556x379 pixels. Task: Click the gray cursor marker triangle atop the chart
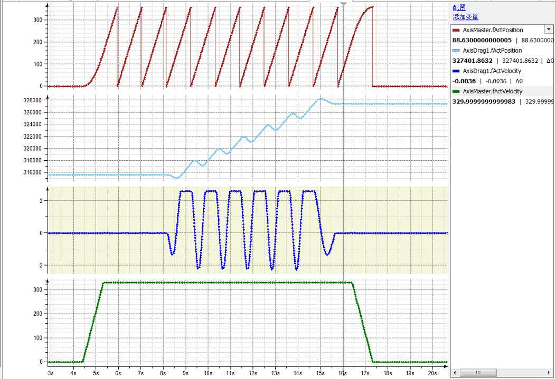coord(344,4)
